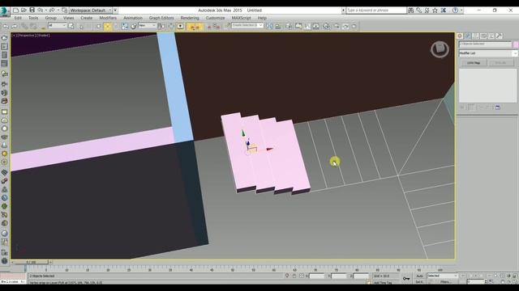Click the time slider handle on the timeline

31,262
